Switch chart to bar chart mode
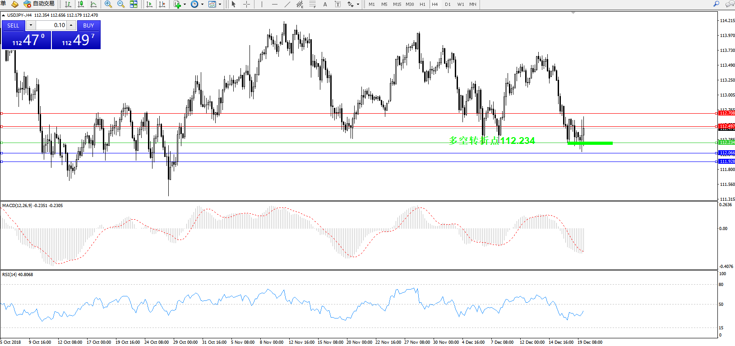This screenshot has height=346, width=735. pos(68,4)
